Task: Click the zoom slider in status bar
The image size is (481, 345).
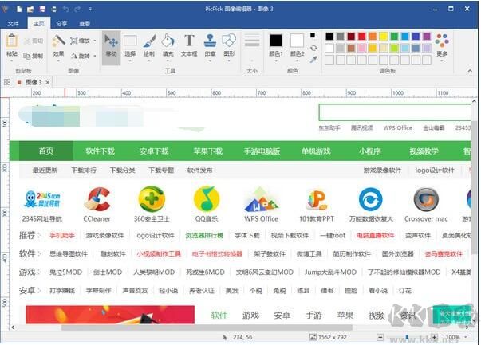Action: [x=407, y=337]
